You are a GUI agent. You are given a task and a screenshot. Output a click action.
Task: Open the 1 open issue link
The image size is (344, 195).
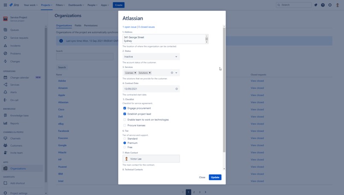point(129,27)
